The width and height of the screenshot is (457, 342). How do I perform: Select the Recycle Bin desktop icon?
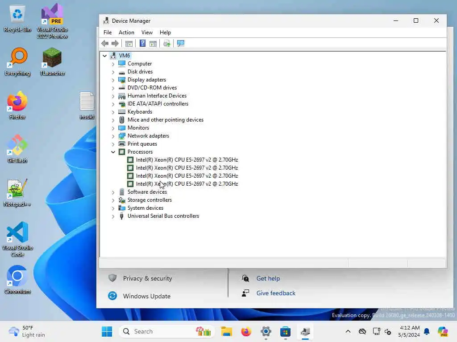(17, 18)
